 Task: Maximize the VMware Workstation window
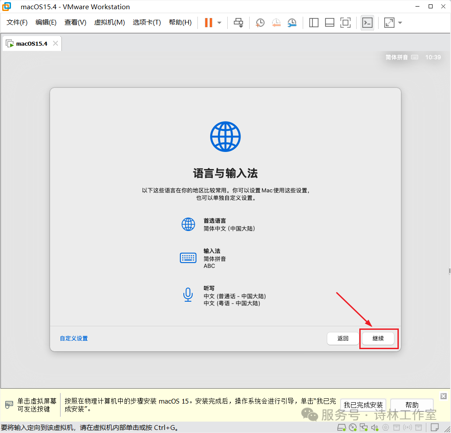[430, 6]
